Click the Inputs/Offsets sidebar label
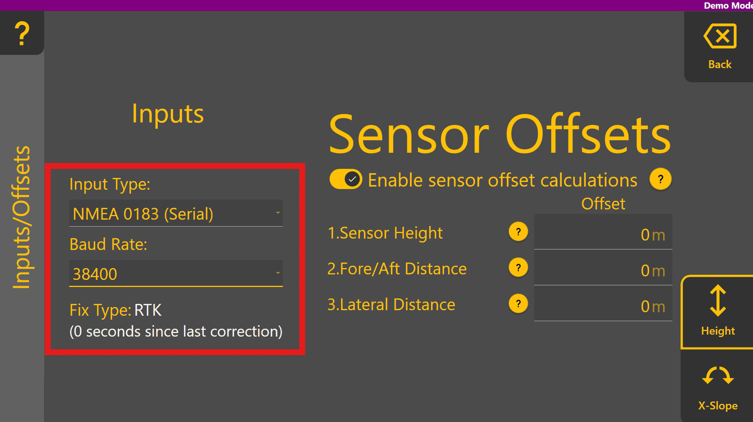Screen dimensions: 753x422 [x=22, y=217]
